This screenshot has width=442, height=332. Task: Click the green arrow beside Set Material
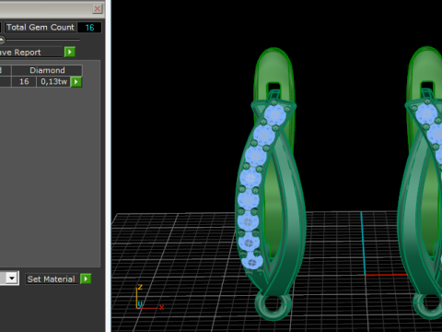86,279
